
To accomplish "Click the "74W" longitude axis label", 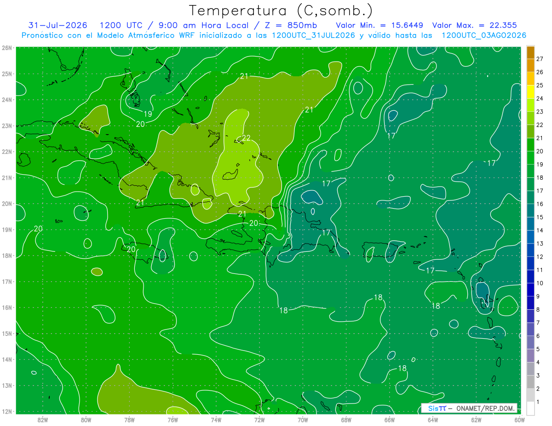I will click(x=216, y=420).
